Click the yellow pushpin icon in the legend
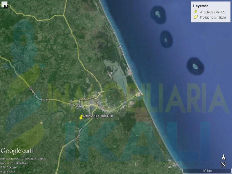The image size is (232, 174). (196, 12)
